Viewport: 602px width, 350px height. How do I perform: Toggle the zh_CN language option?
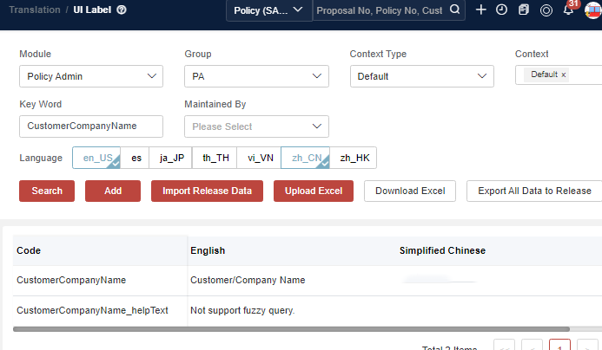305,158
